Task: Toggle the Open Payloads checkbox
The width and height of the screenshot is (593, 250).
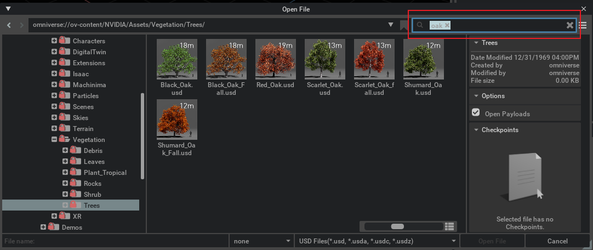Action: click(x=476, y=112)
